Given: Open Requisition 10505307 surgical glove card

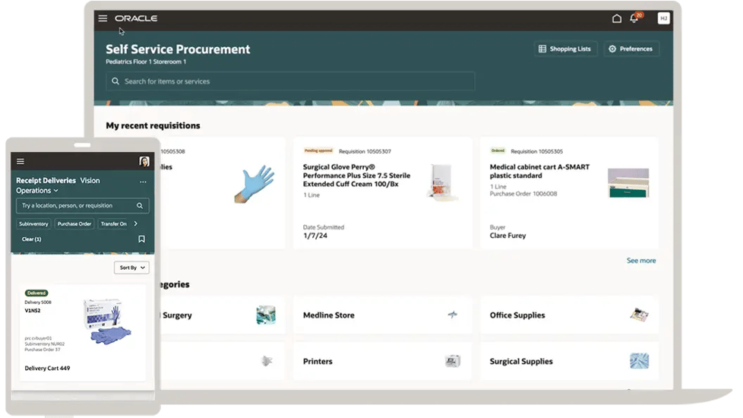Looking at the screenshot, I should [x=382, y=193].
